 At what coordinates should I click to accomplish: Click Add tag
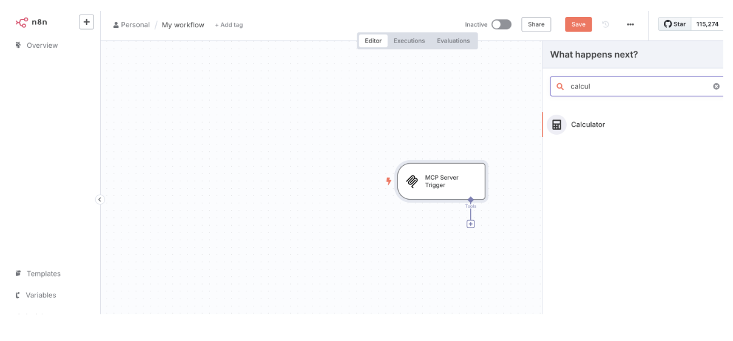click(229, 25)
